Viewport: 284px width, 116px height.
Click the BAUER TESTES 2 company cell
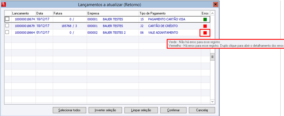point(114,33)
